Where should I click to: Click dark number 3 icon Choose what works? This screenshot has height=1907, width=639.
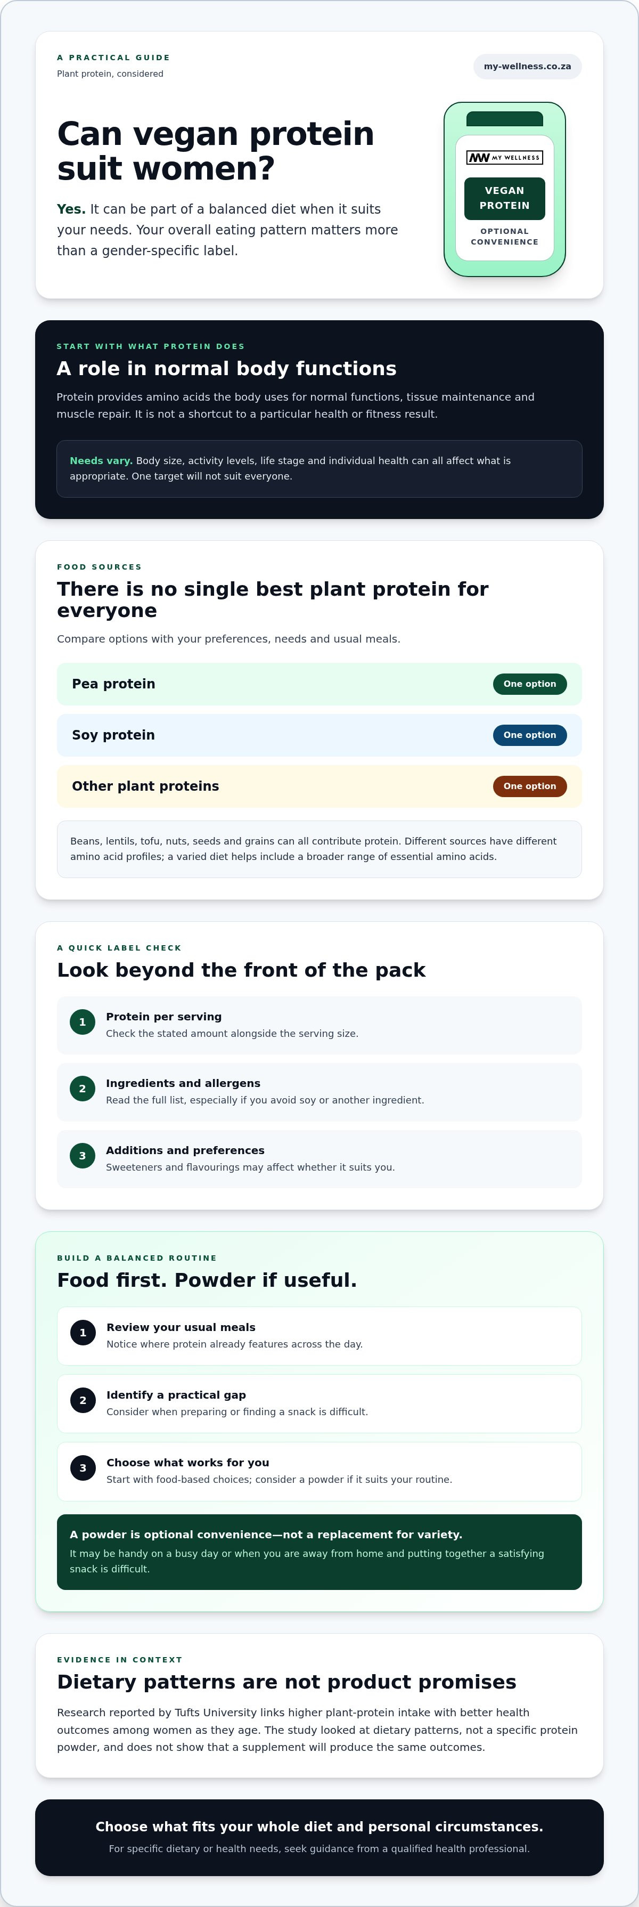[x=83, y=1468]
